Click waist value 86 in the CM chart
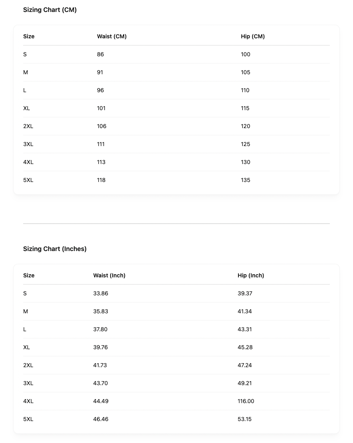 (x=100, y=54)
